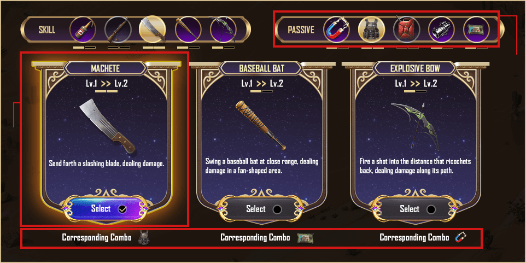The image size is (526, 263).
Task: Click the Explosive Bow Select button
Action: (414, 209)
